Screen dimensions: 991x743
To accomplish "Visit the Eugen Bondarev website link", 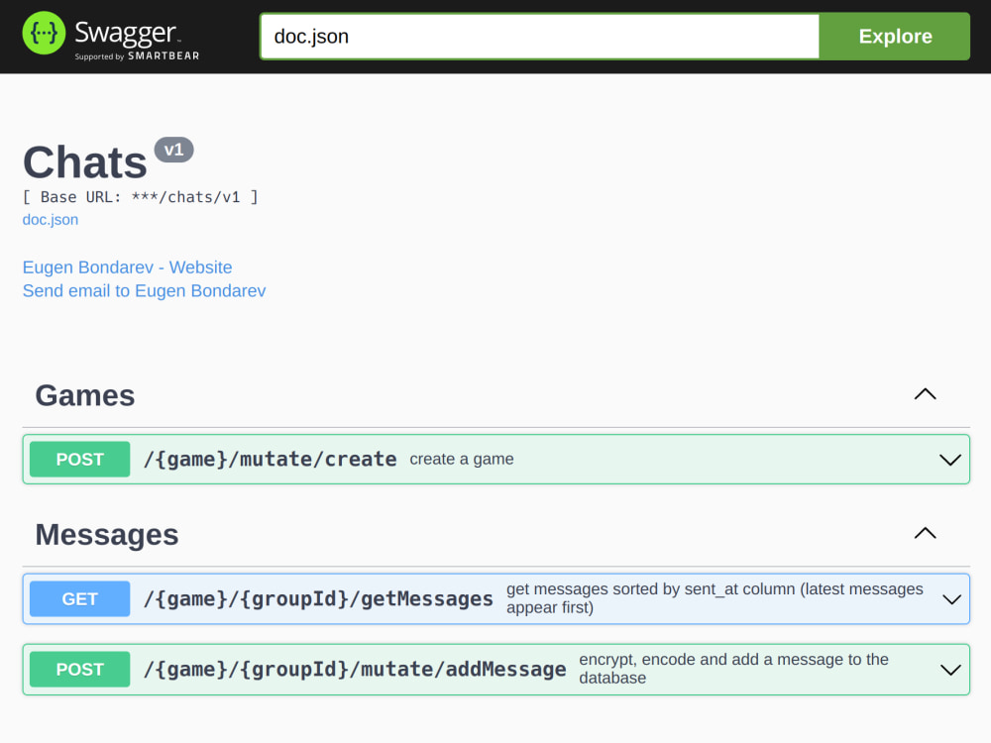I will click(127, 267).
